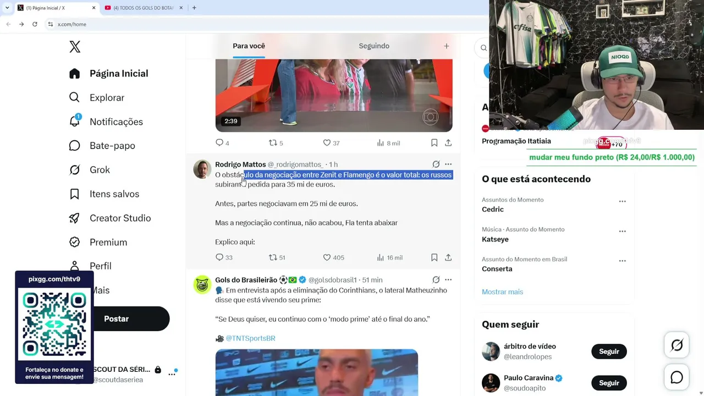The height and width of the screenshot is (396, 704).
Task: Open Página Inicial home icon
Action: pyautogui.click(x=75, y=74)
